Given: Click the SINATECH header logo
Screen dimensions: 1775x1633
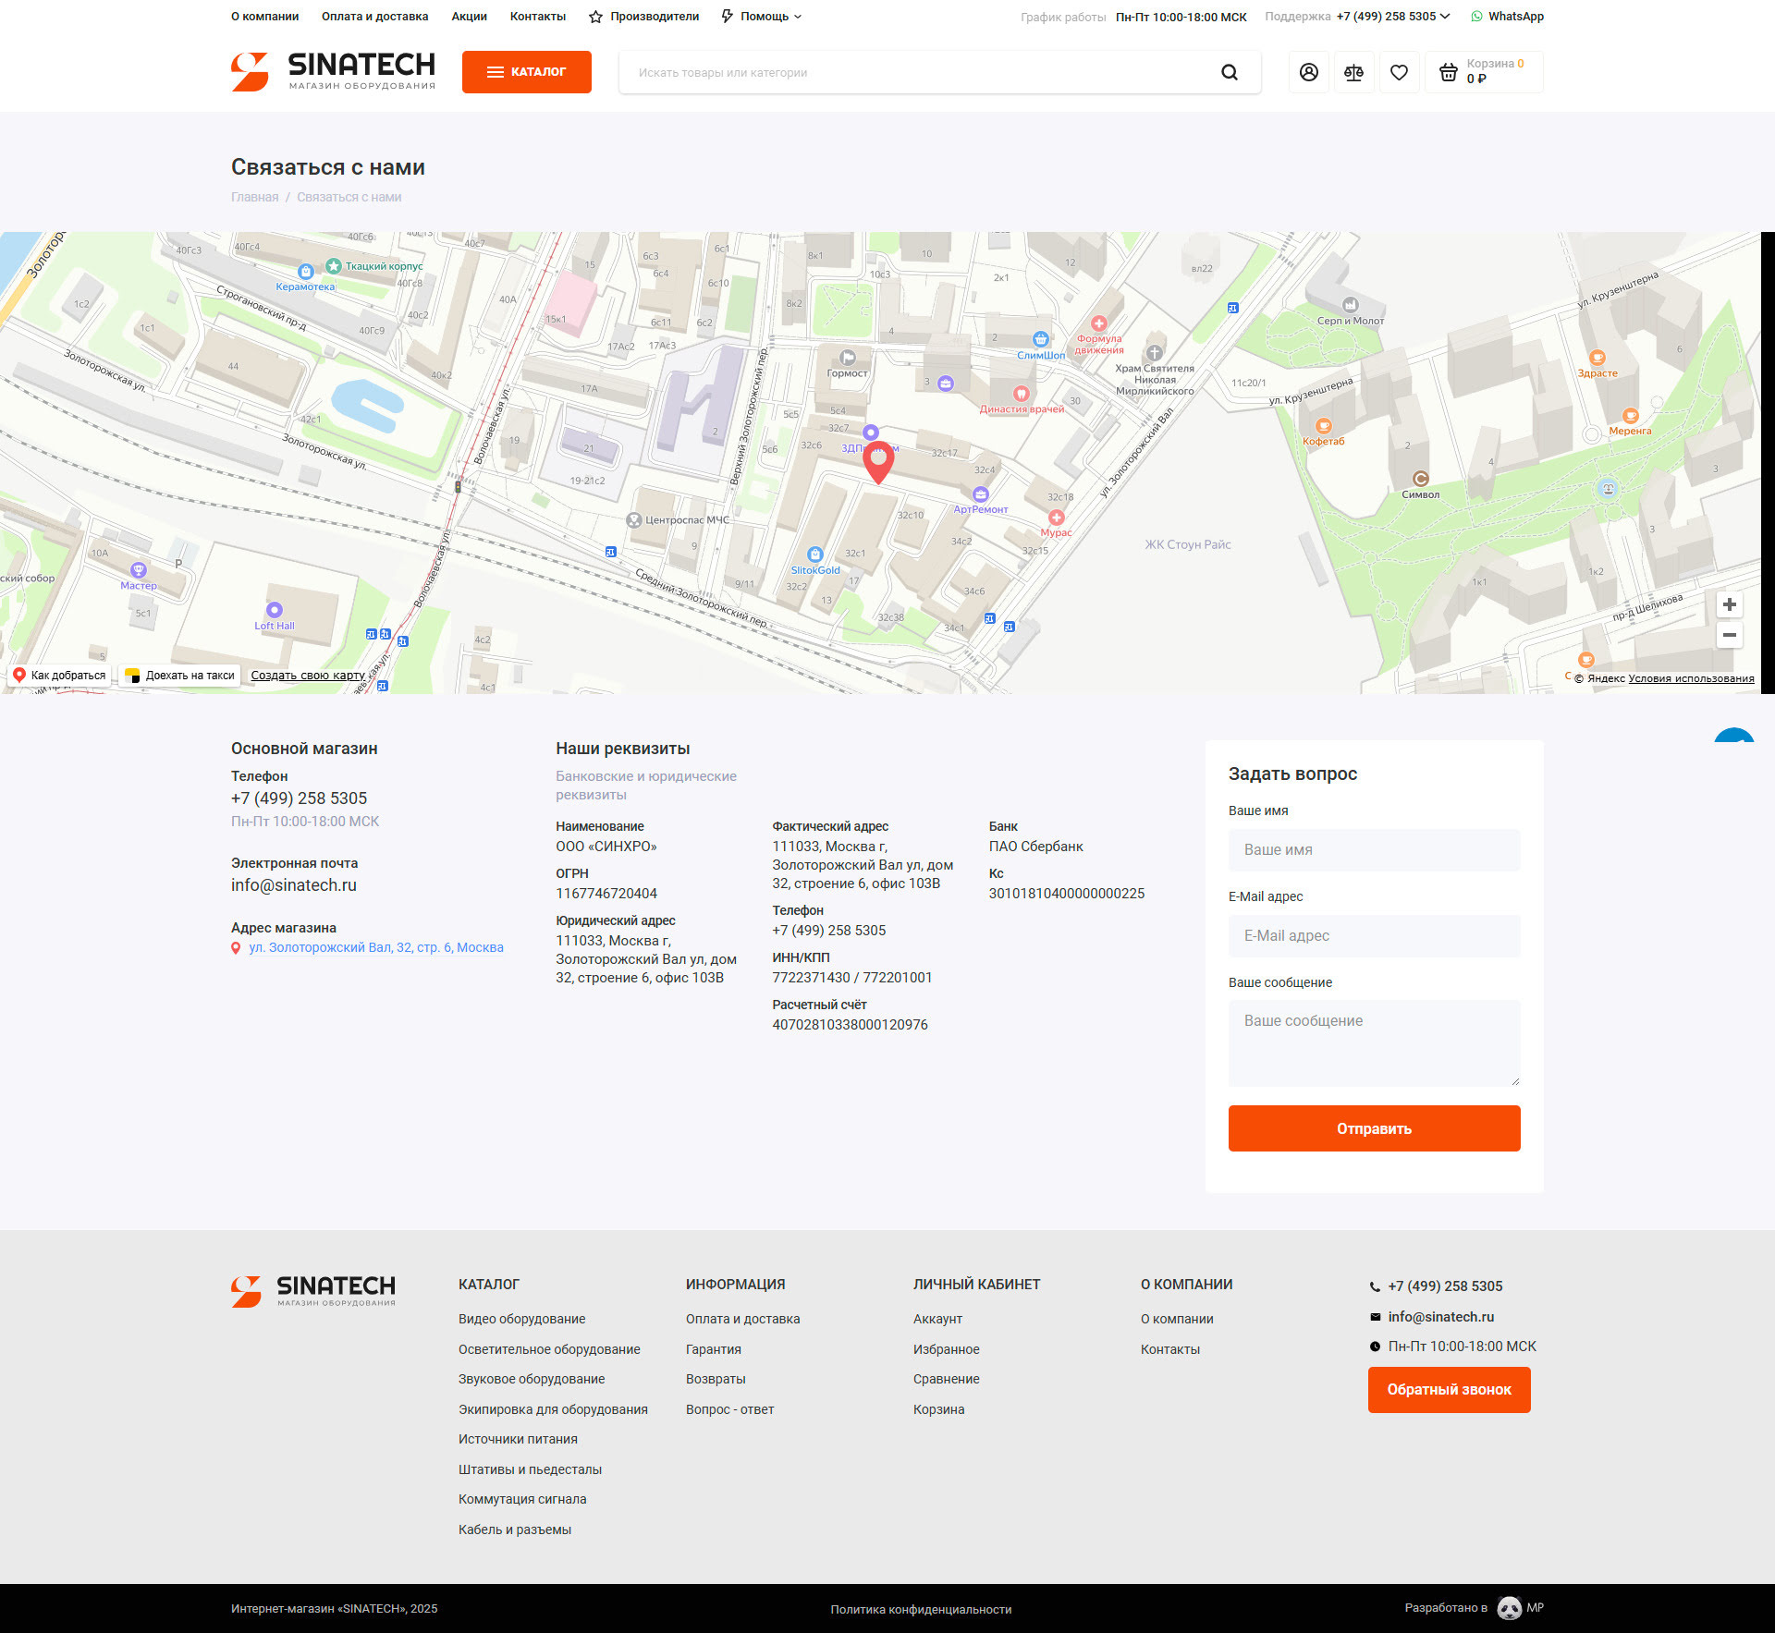Looking at the screenshot, I should coord(333,71).
